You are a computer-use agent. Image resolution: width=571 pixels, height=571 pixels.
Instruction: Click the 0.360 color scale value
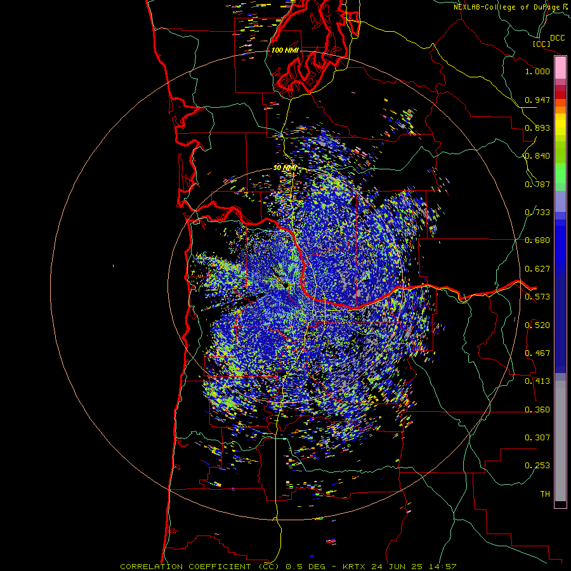click(537, 410)
